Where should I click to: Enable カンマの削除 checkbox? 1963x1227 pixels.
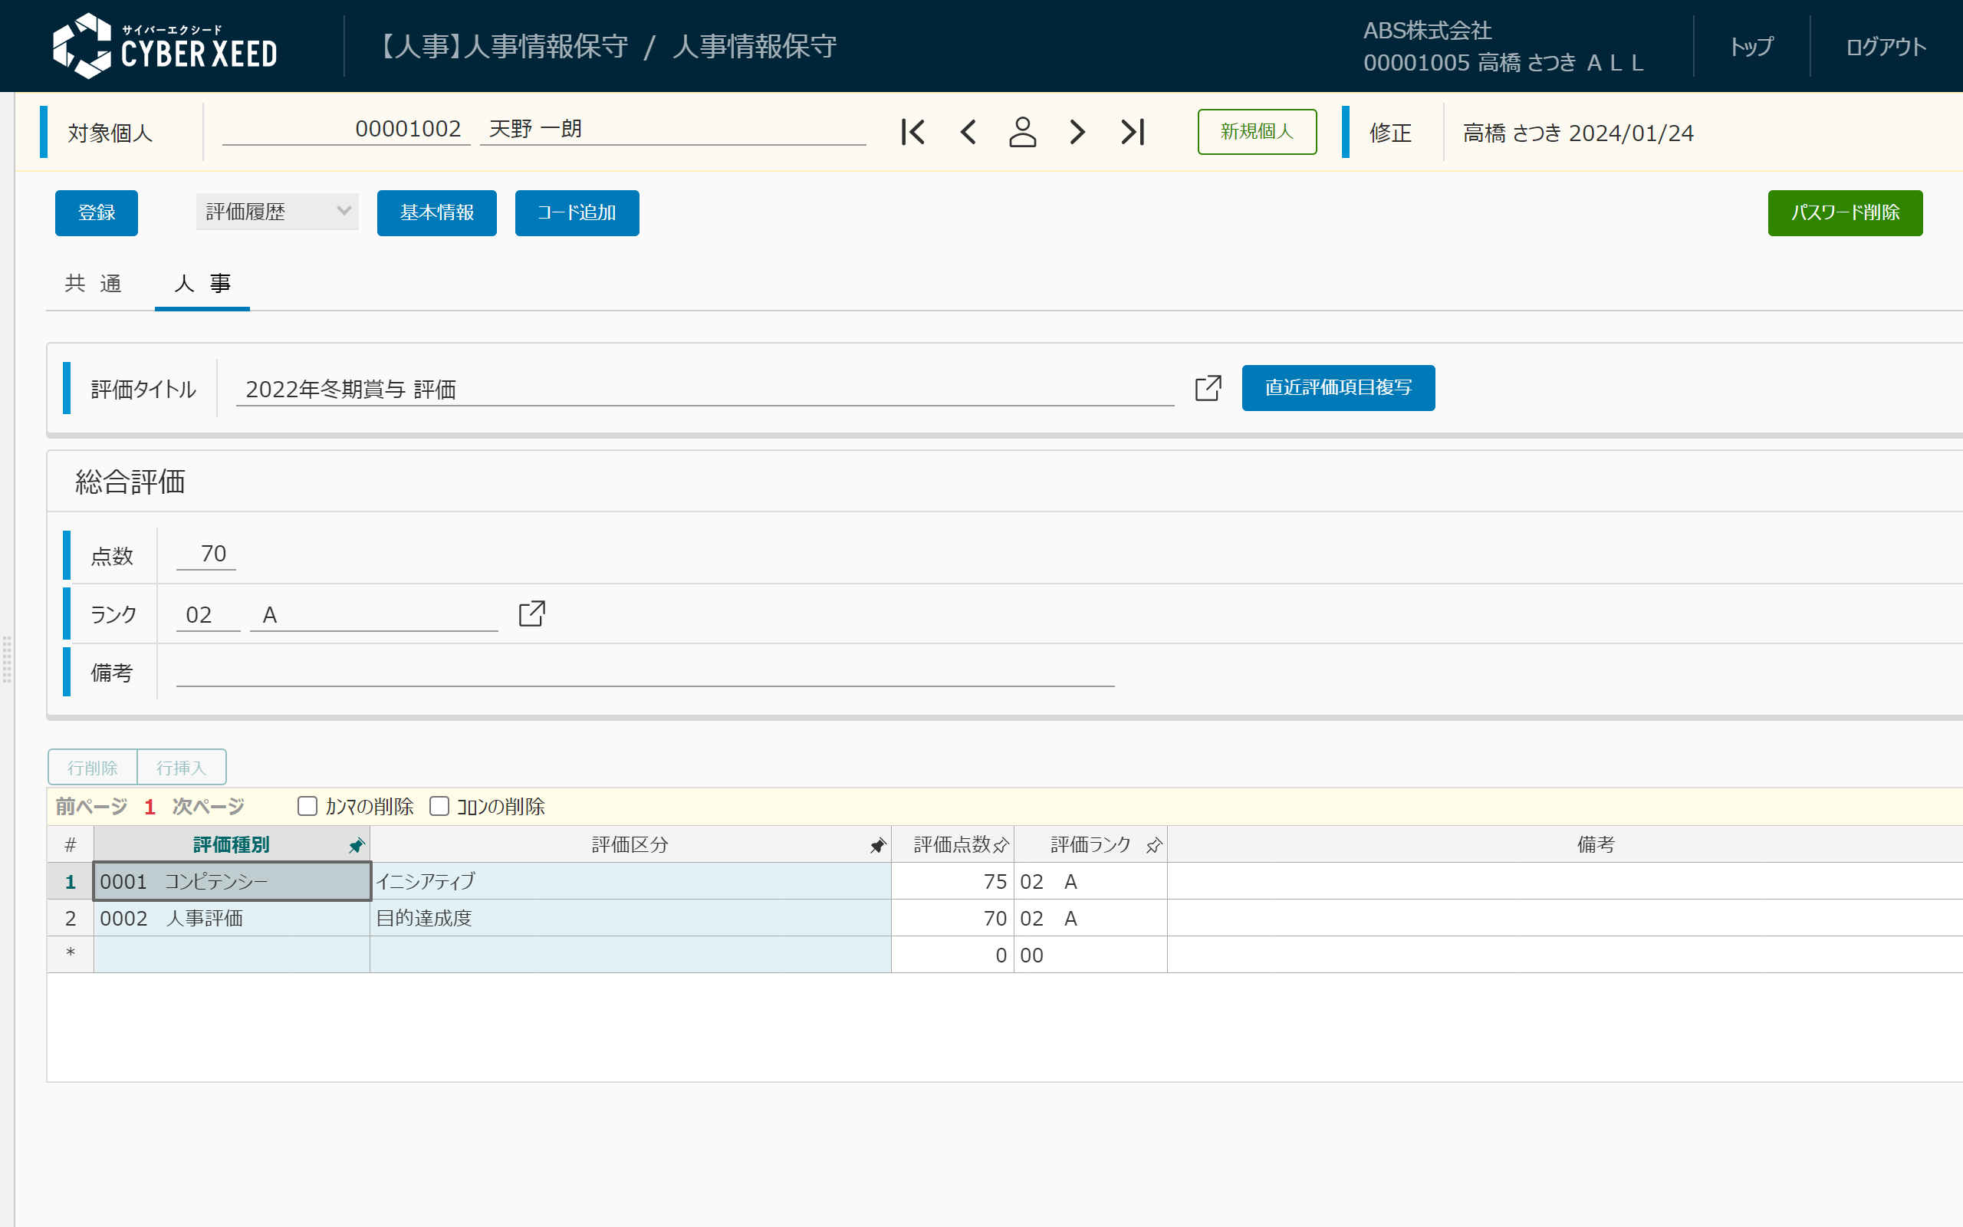point(307,806)
